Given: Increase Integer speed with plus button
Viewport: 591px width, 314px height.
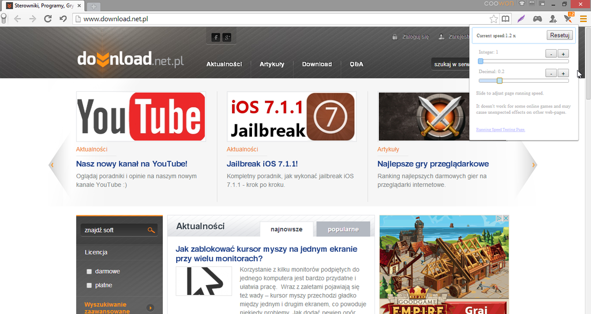Looking at the screenshot, I should coord(563,54).
